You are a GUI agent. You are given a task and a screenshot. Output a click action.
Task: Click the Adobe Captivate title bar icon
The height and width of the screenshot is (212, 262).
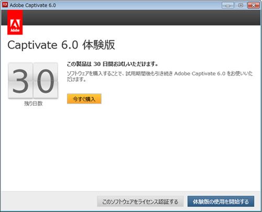point(5,5)
